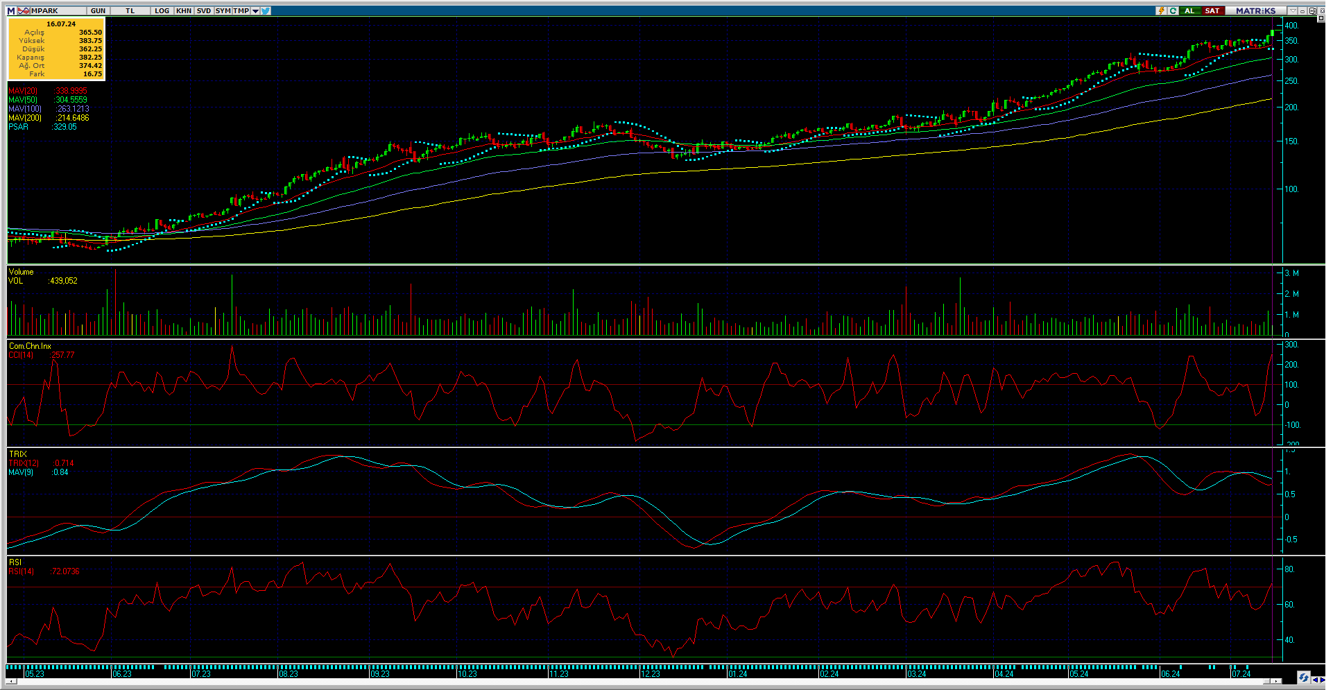Click the RSI panel title
This screenshot has width=1333, height=690.
click(15, 562)
